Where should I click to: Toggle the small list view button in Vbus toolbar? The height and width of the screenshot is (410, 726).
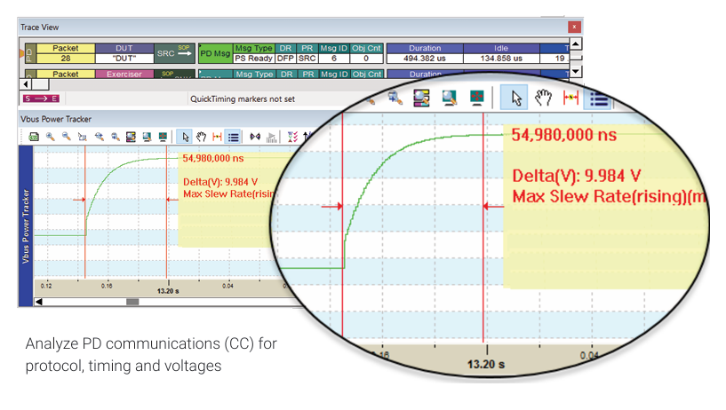(233, 137)
